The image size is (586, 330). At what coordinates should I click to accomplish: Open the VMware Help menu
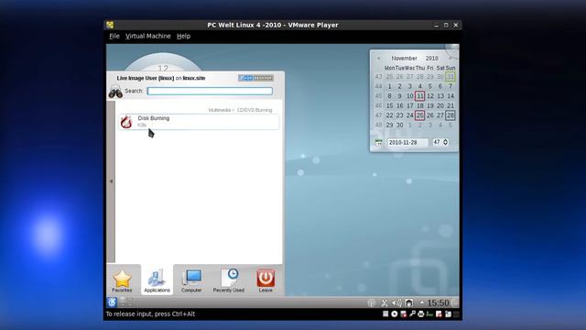183,36
